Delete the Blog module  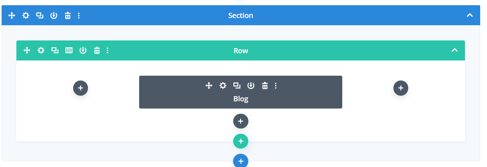(265, 85)
